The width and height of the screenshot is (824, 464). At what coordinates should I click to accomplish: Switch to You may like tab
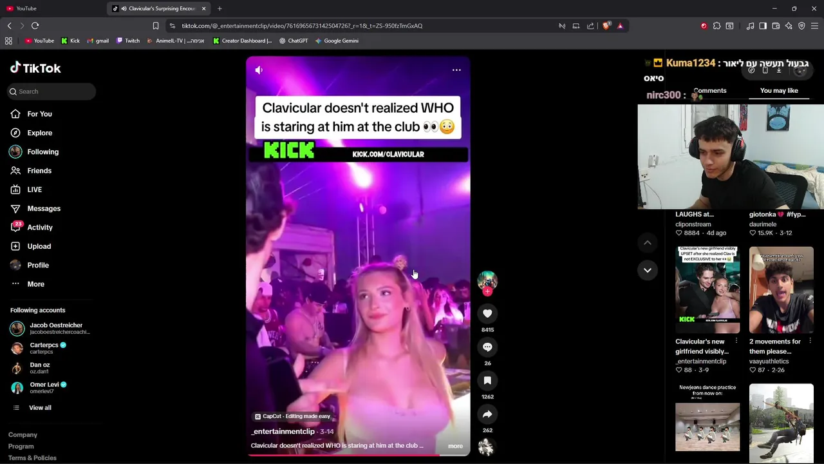click(x=779, y=91)
